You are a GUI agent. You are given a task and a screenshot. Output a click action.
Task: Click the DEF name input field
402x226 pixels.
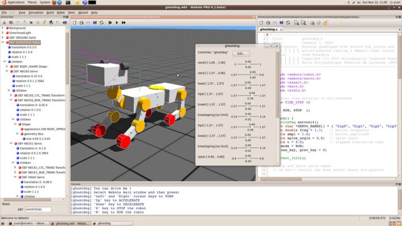[x=38, y=209]
